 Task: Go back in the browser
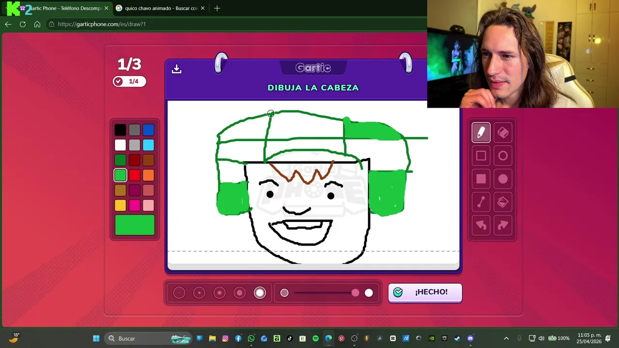8,24
